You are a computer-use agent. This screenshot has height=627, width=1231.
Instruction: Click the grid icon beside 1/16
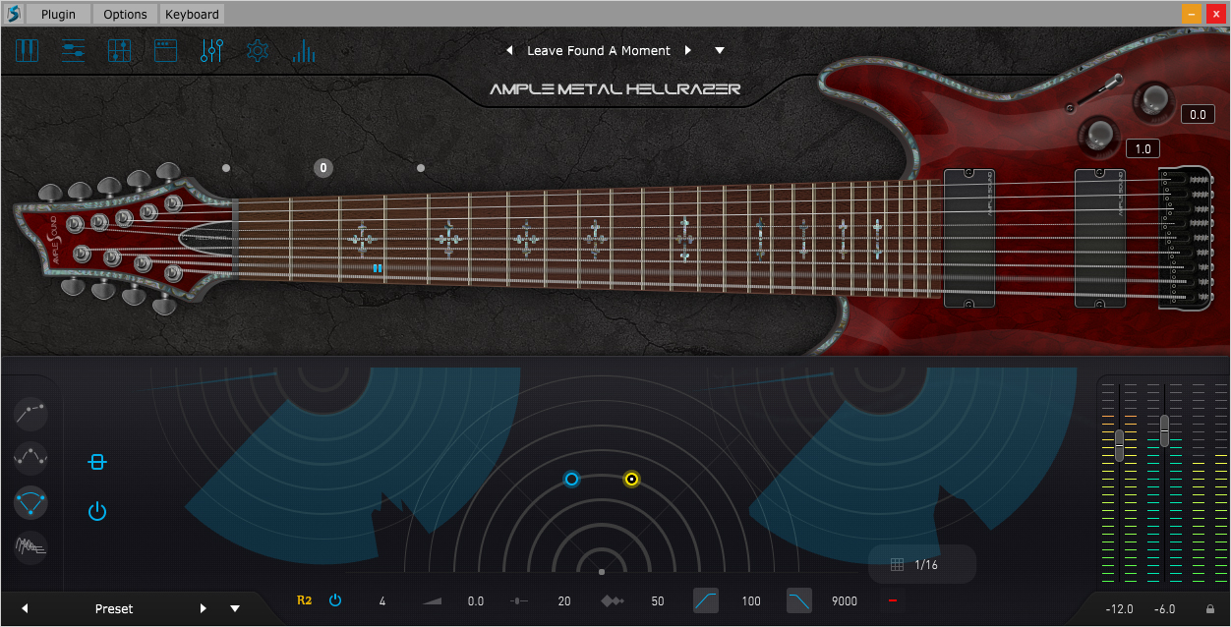pos(897,565)
